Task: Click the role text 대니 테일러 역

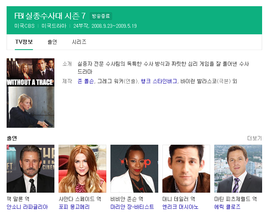Action: (x=179, y=199)
